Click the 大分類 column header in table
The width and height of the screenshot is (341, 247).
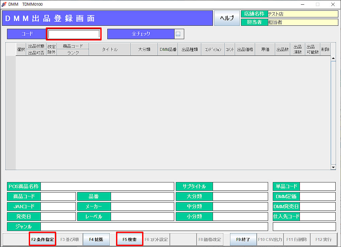(x=144, y=49)
